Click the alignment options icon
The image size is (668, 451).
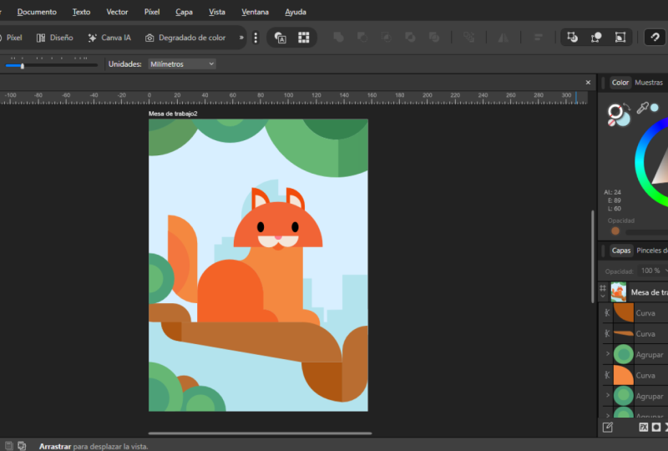pyautogui.click(x=538, y=38)
